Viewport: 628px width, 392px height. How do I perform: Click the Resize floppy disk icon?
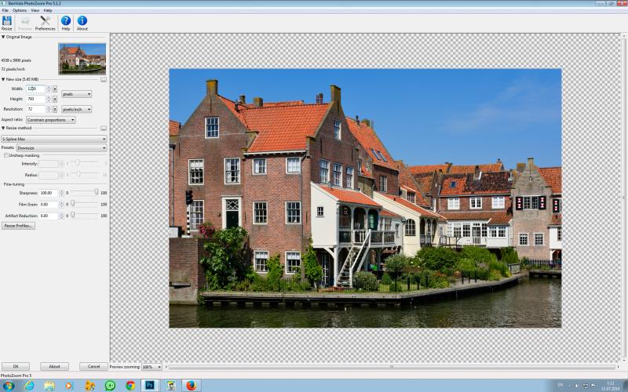coord(7,21)
